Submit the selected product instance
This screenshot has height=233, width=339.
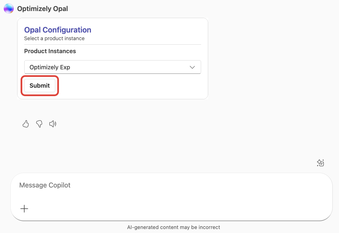pos(39,85)
